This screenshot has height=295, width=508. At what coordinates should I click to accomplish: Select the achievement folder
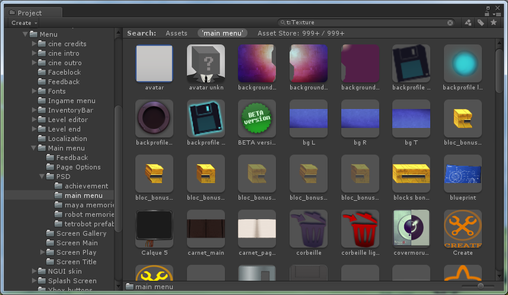point(81,186)
